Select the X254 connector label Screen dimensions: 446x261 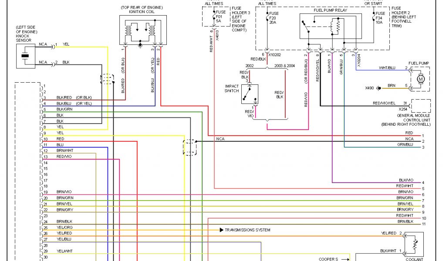[x=402, y=110]
